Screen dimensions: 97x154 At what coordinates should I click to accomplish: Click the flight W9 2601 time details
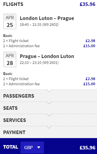coord(39,63)
